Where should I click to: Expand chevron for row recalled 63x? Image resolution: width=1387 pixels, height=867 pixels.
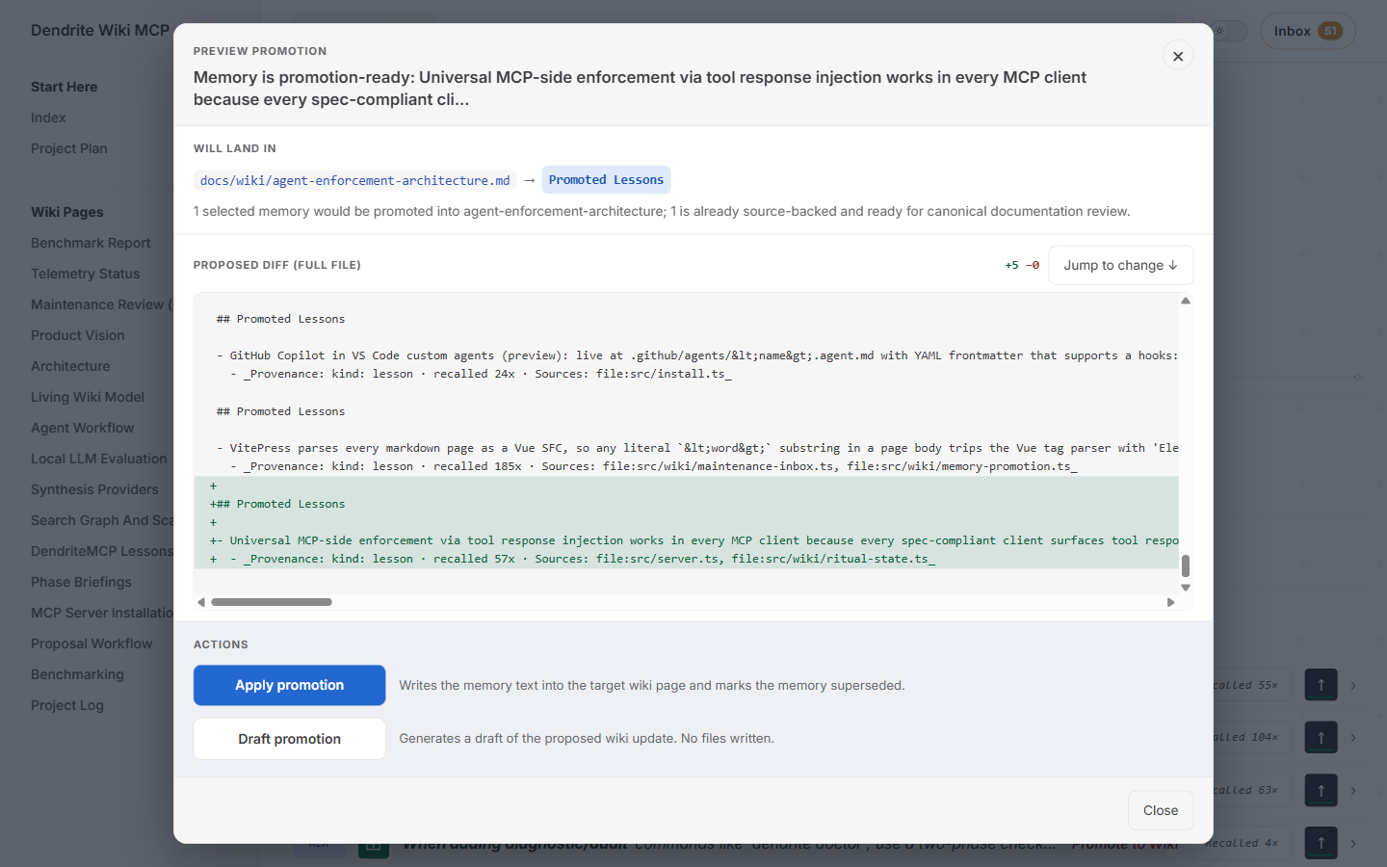[1353, 791]
